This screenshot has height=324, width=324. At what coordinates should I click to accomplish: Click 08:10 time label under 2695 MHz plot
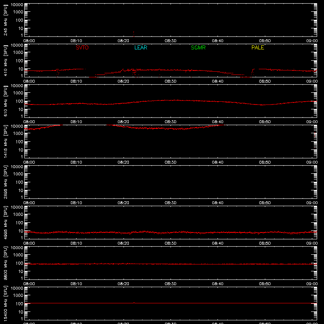click(x=76, y=203)
